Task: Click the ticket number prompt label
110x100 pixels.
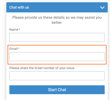Action: [42, 68]
